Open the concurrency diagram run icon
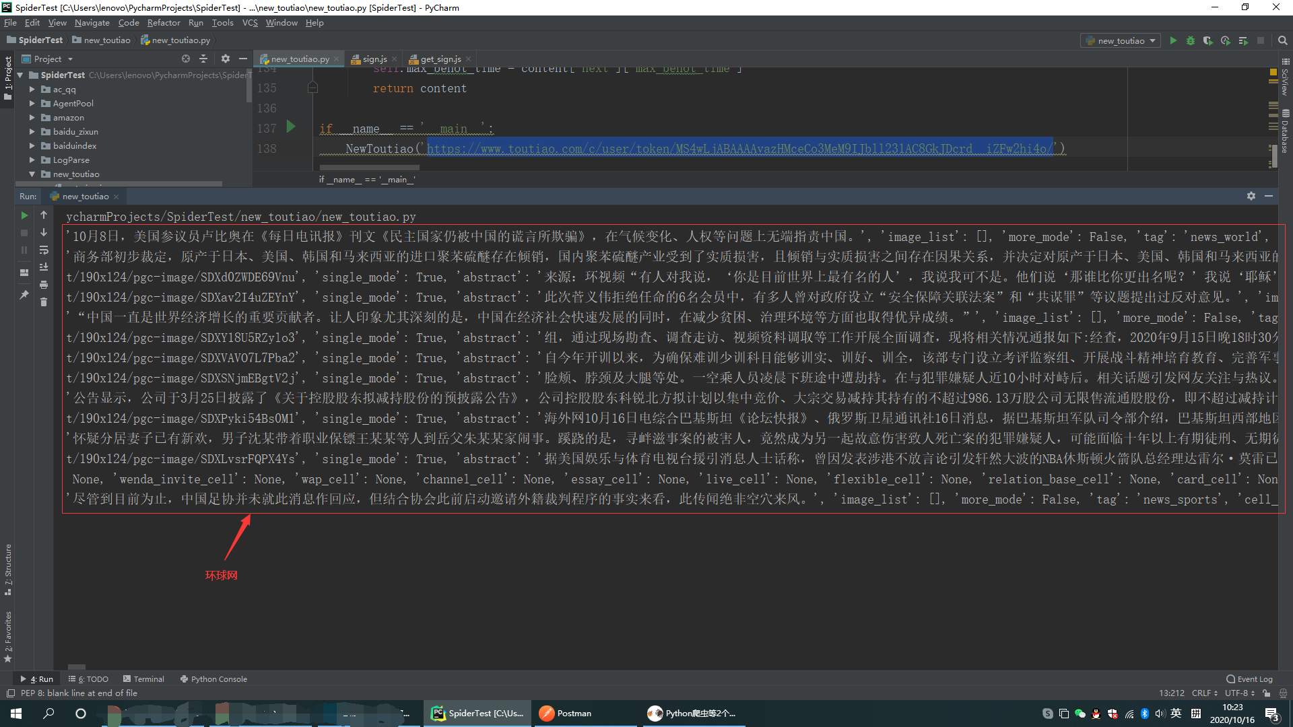The width and height of the screenshot is (1293, 727). tap(1243, 41)
